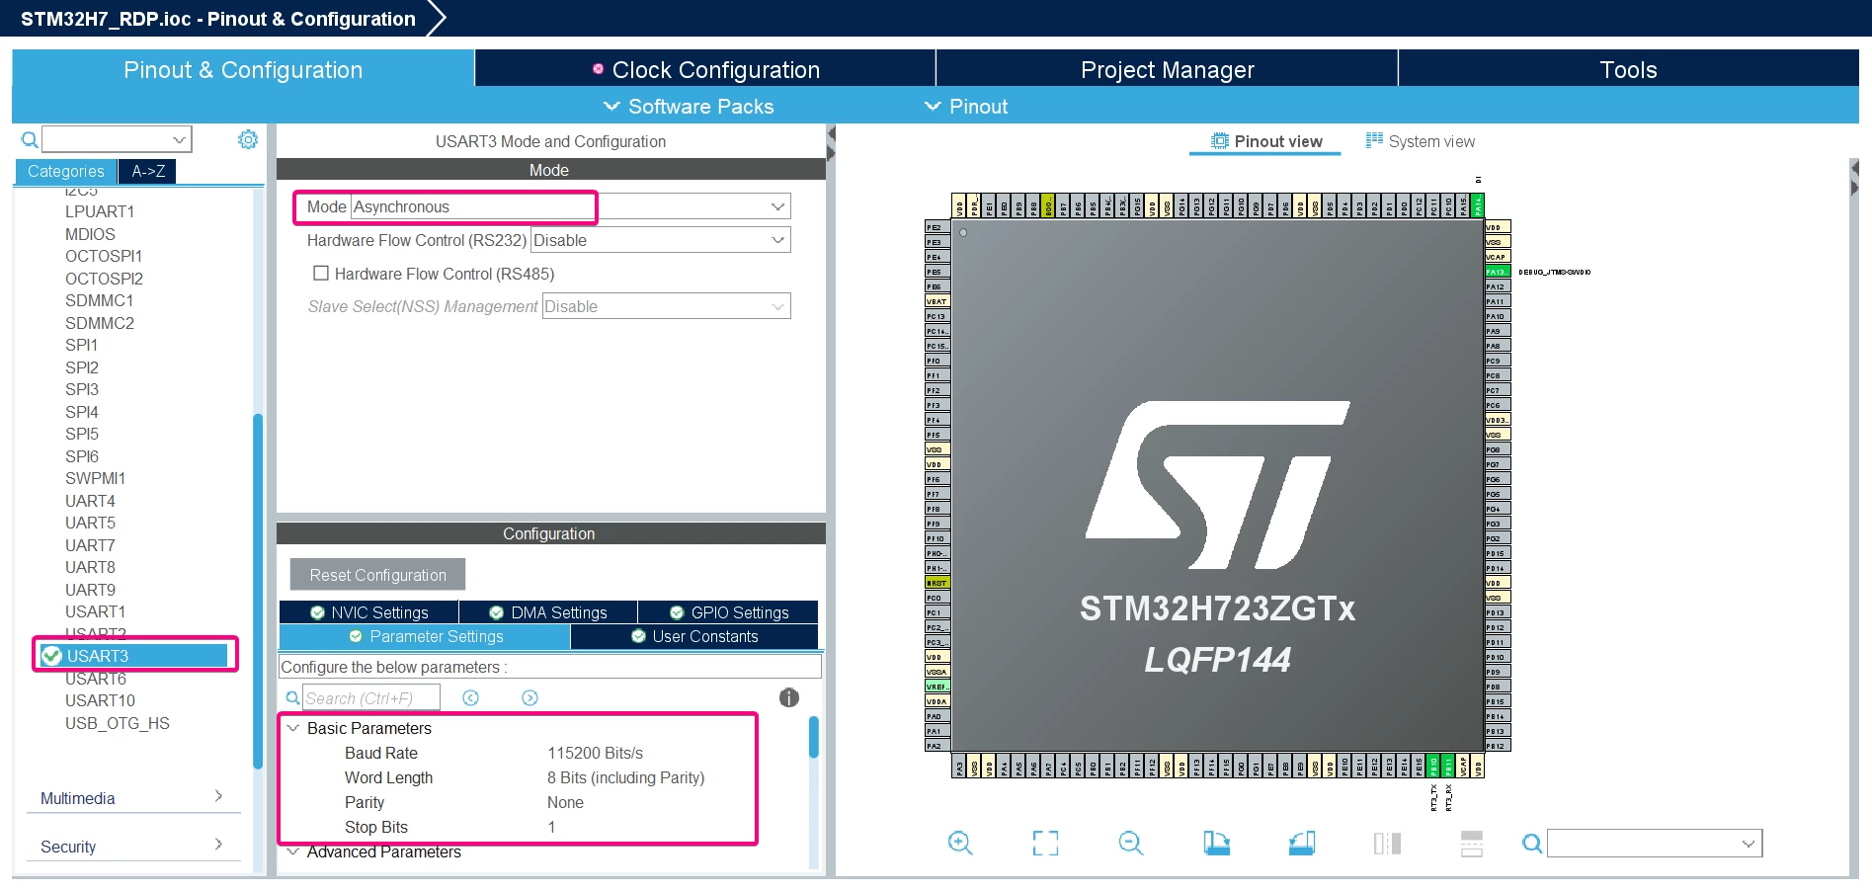Select SWPMI1 in the peripheral list
This screenshot has width=1872, height=891.
(95, 478)
